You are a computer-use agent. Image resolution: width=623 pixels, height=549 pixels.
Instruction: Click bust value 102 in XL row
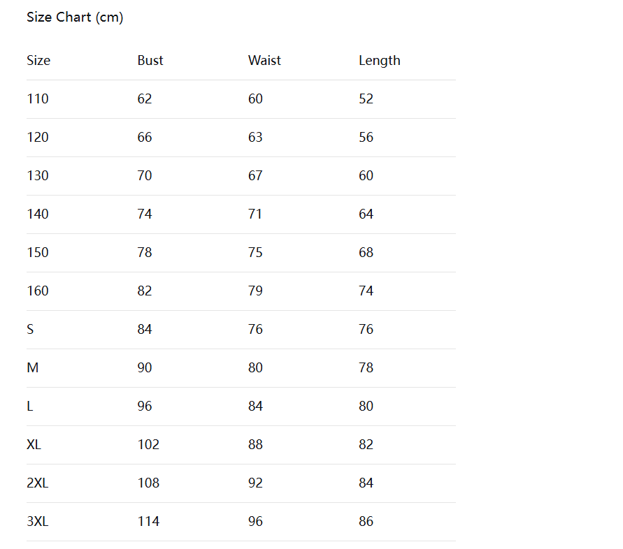[x=149, y=445]
